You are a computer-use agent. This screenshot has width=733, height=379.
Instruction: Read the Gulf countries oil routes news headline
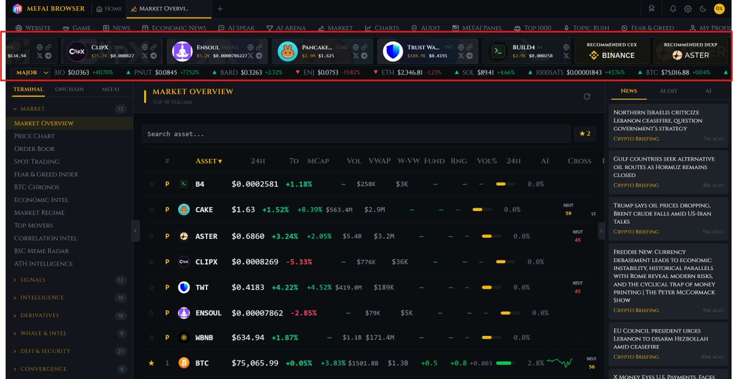pos(664,167)
